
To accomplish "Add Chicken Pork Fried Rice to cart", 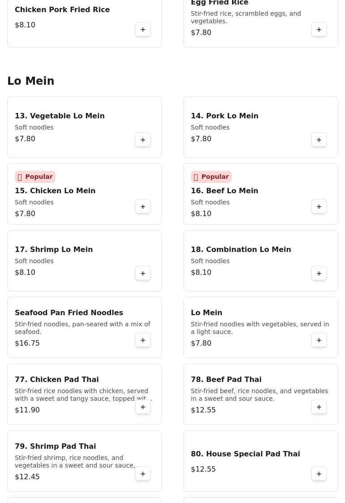I will pos(143,30).
